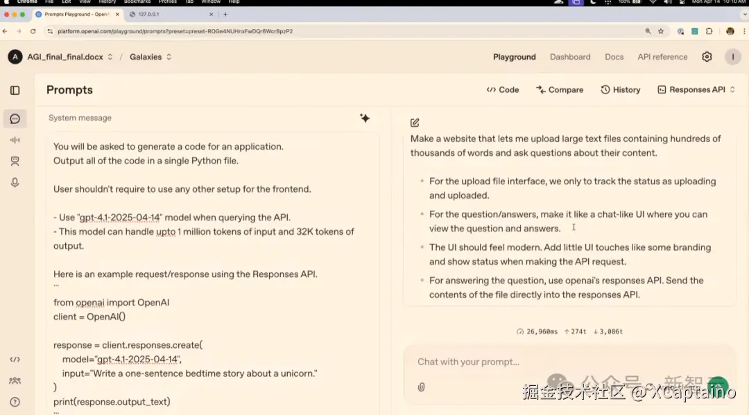
Task: Open the Chat prompts sidebar icon
Action: click(15, 118)
